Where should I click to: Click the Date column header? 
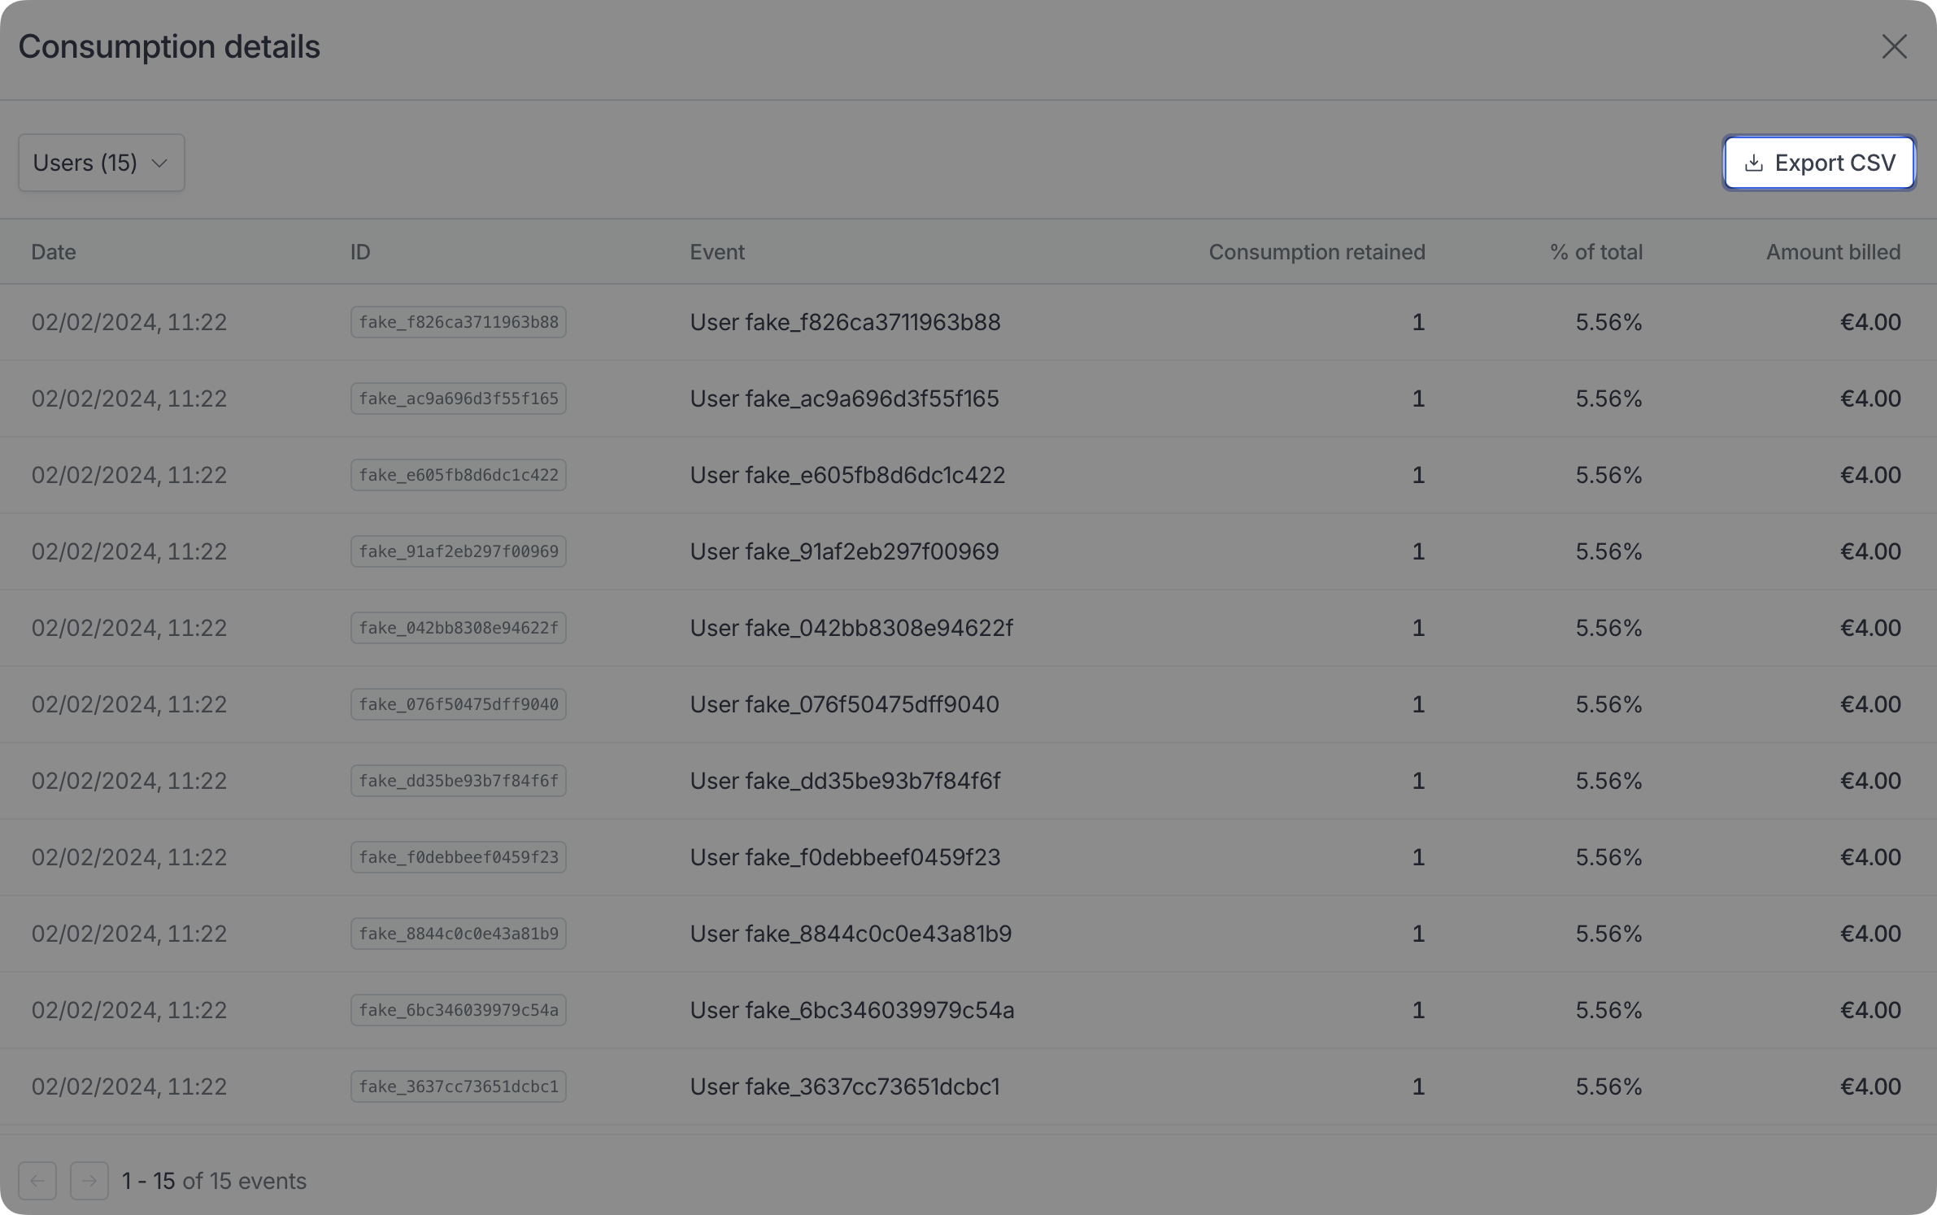[54, 252]
